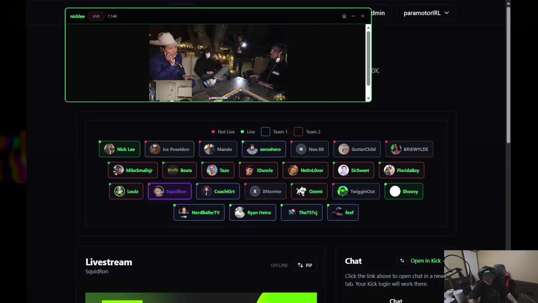The width and height of the screenshot is (538, 303).
Task: Click the FloridaBoy streamer name
Action: 408,170
